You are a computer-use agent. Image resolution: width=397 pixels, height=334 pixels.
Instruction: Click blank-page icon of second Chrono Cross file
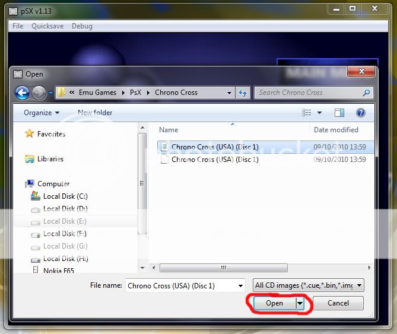coord(164,160)
